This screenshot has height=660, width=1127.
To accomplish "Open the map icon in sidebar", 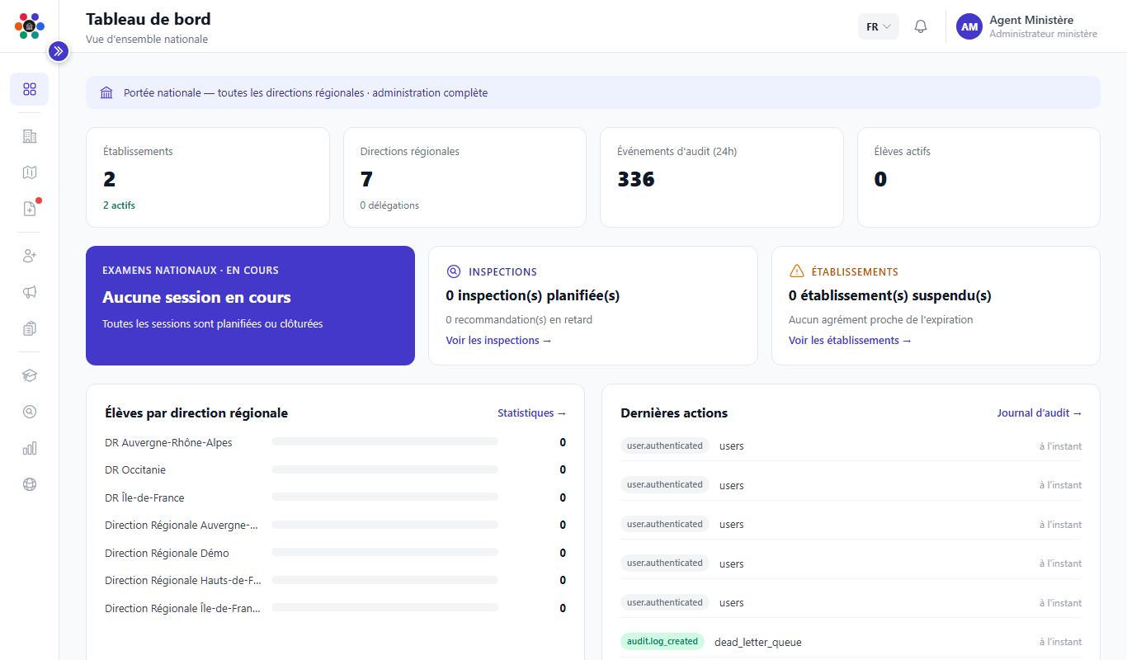I will tap(30, 172).
